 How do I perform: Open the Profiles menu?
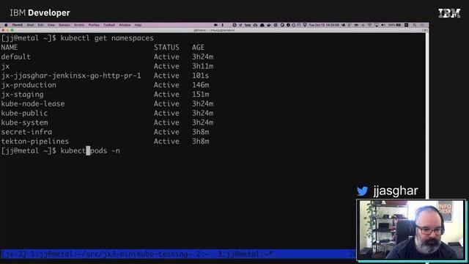pyautogui.click(x=94, y=25)
